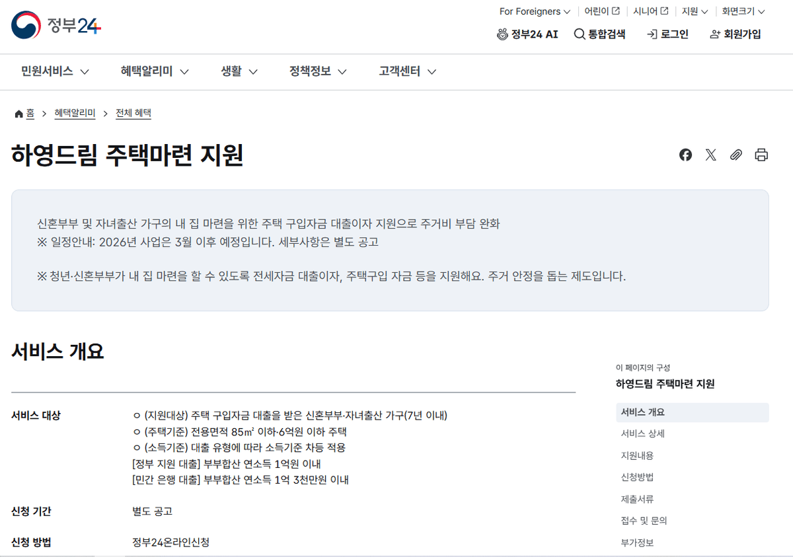Share the page on Facebook
Screen dimensions: 793x557
coord(685,155)
